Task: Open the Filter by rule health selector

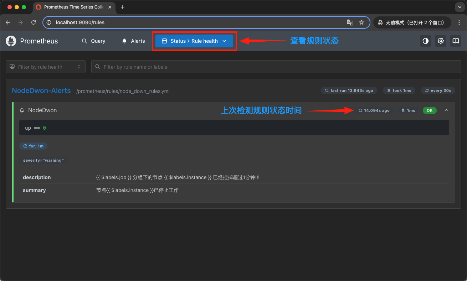Action: (x=45, y=67)
